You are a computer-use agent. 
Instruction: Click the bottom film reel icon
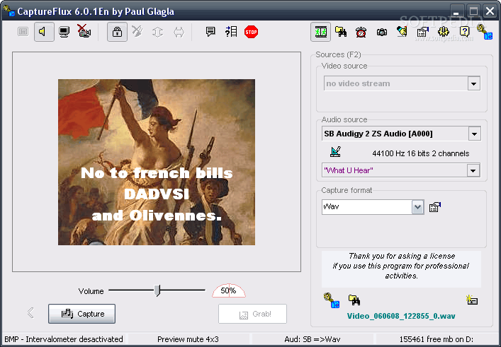332,300
